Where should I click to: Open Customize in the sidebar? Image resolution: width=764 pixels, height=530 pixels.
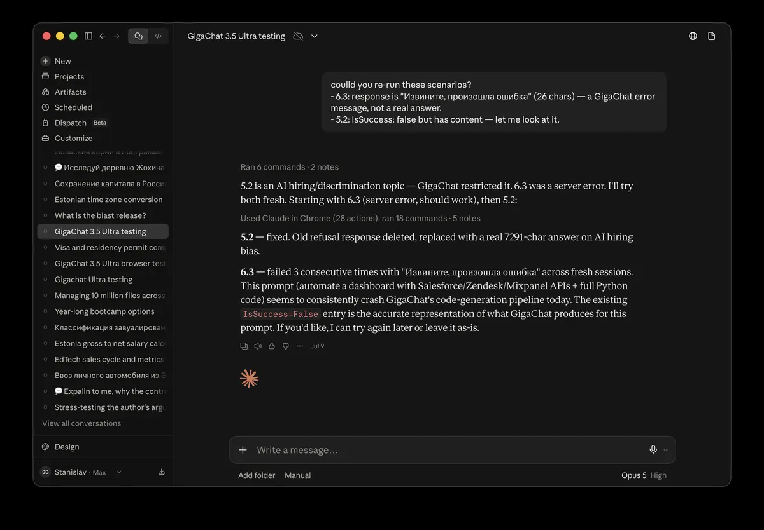pyautogui.click(x=103, y=138)
